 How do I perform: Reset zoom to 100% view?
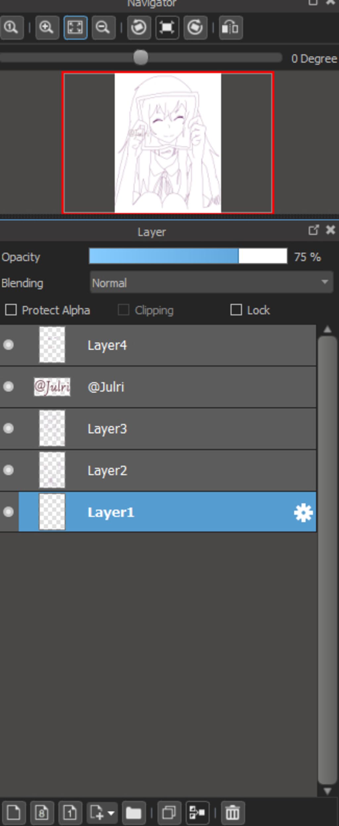point(11,28)
